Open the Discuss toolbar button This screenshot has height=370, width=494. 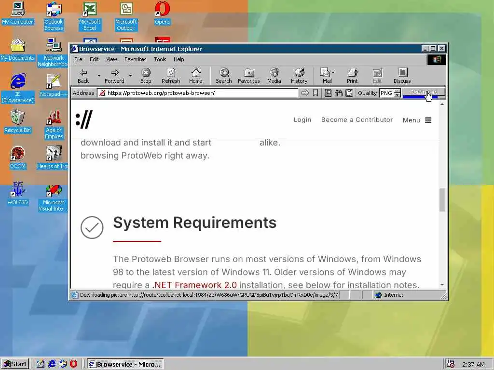click(x=402, y=76)
